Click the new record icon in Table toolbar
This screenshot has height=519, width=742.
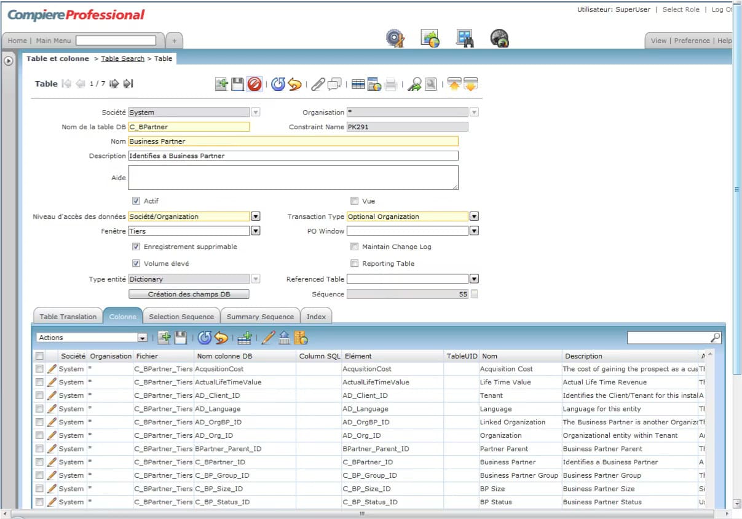221,84
